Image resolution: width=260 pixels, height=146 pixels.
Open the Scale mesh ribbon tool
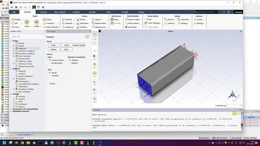(48, 19)
